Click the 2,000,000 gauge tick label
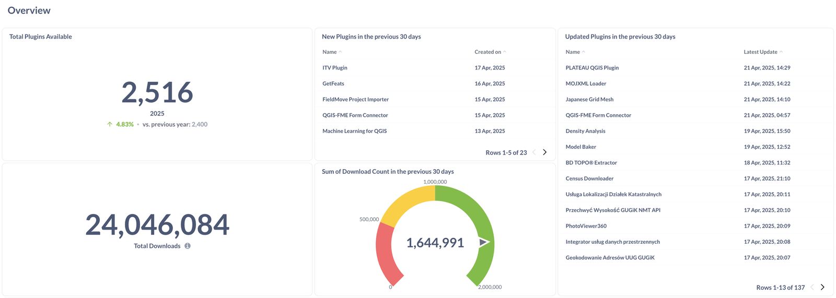Image resolution: width=836 pixels, height=298 pixels. [x=490, y=287]
